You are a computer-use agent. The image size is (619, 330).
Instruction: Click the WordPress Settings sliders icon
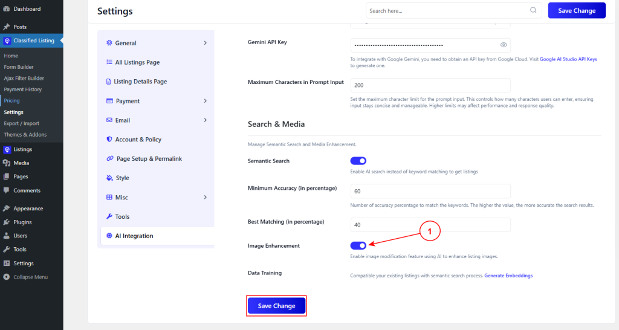(x=6, y=264)
